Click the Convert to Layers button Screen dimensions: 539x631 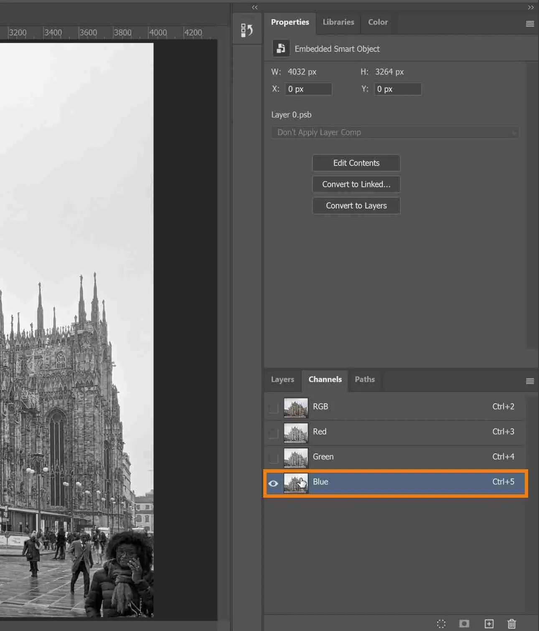(356, 206)
